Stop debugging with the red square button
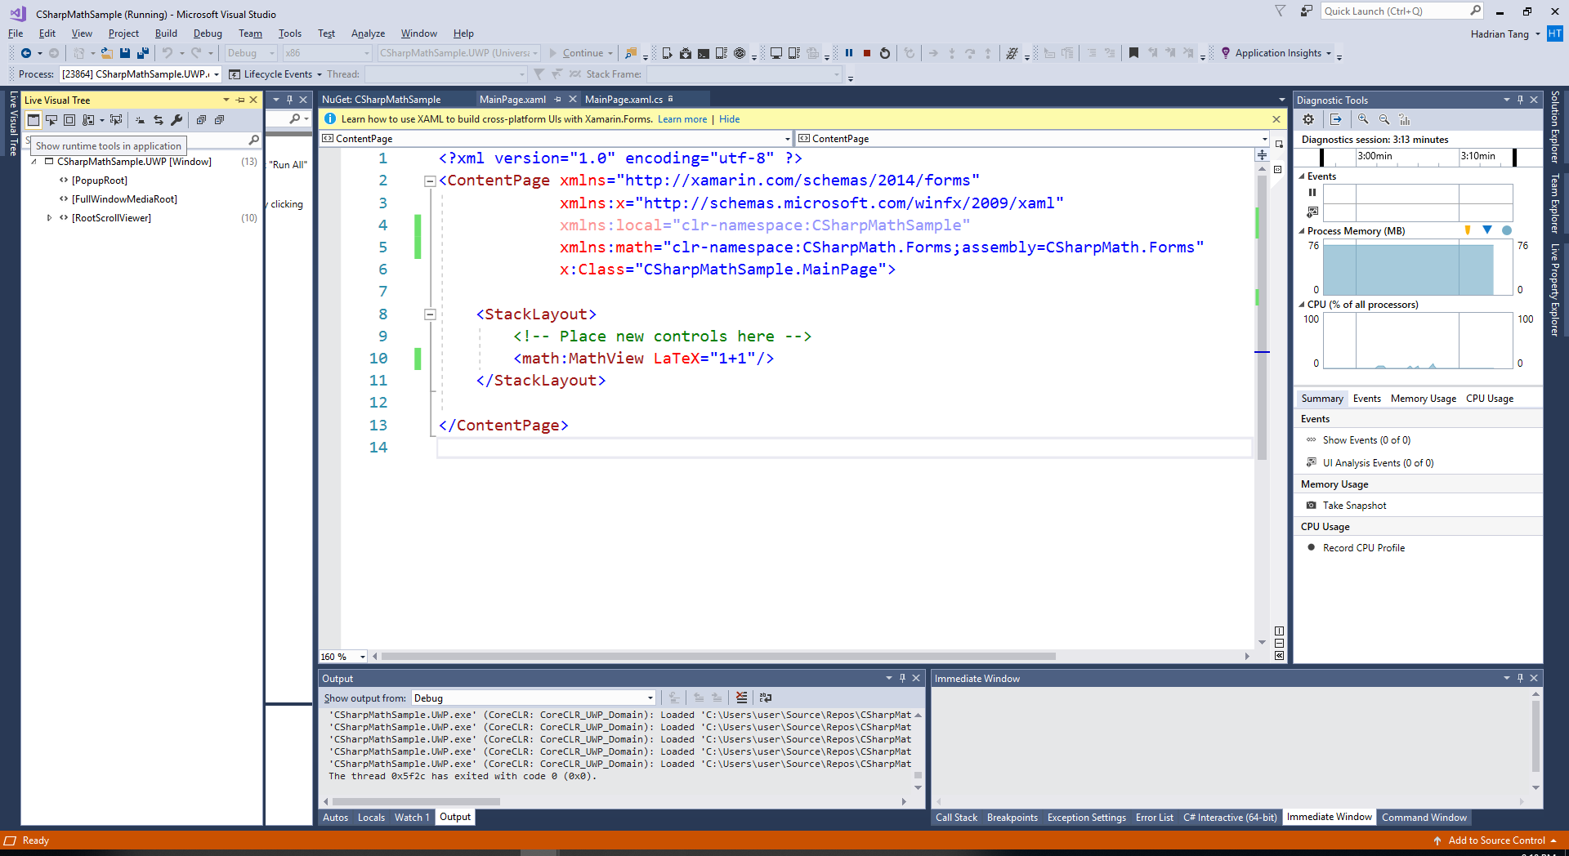Viewport: 1569px width, 856px height. [x=867, y=53]
